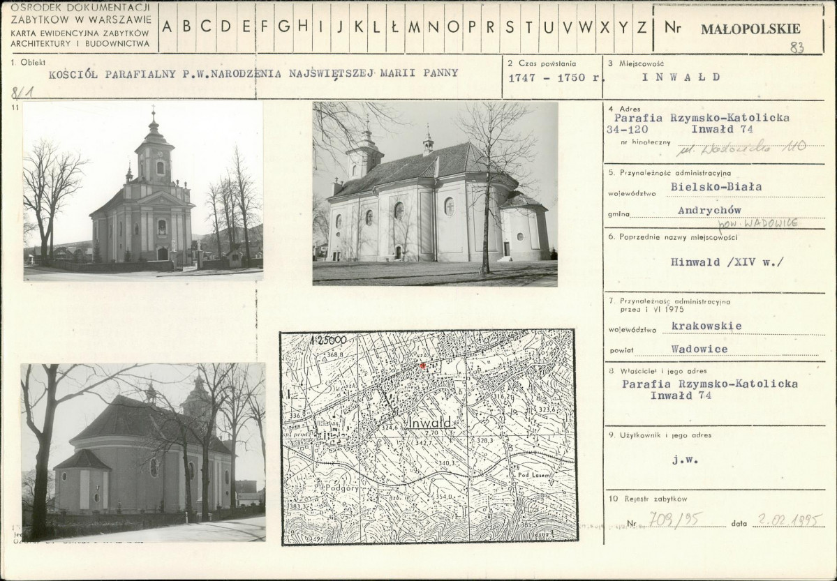Select letter 'X' in the alphabet index
The image size is (837, 581).
(x=605, y=26)
